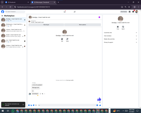Screen dimensions: 141x113
Task: Click the Facebook logo home icon
Action: pos(3,12)
